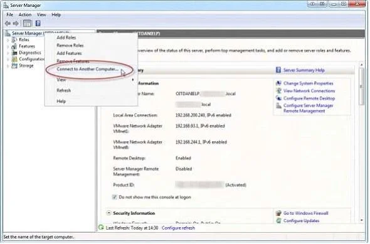
Task: Click the Configure Server Manager Remote Management icon
Action: coord(278,106)
